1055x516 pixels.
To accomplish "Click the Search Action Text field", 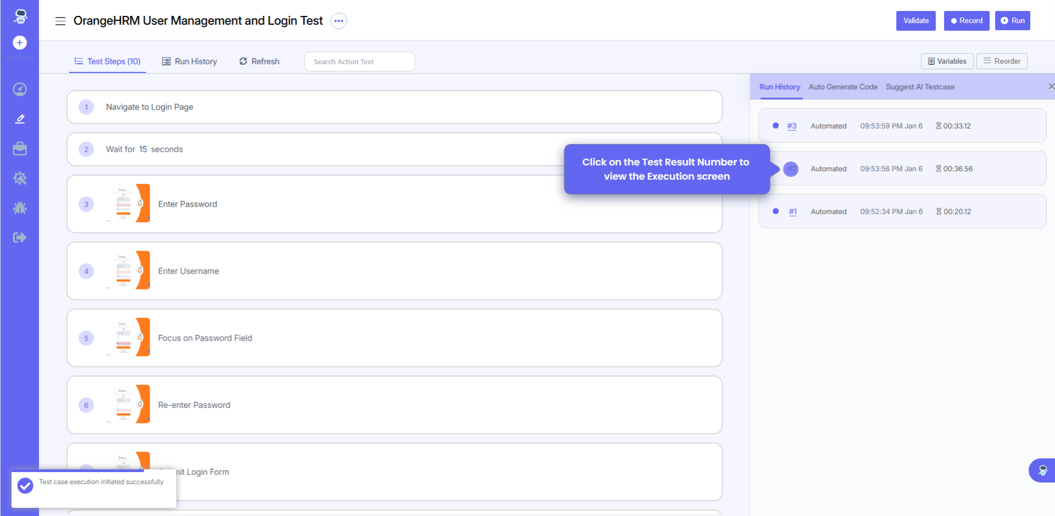I will pos(359,62).
